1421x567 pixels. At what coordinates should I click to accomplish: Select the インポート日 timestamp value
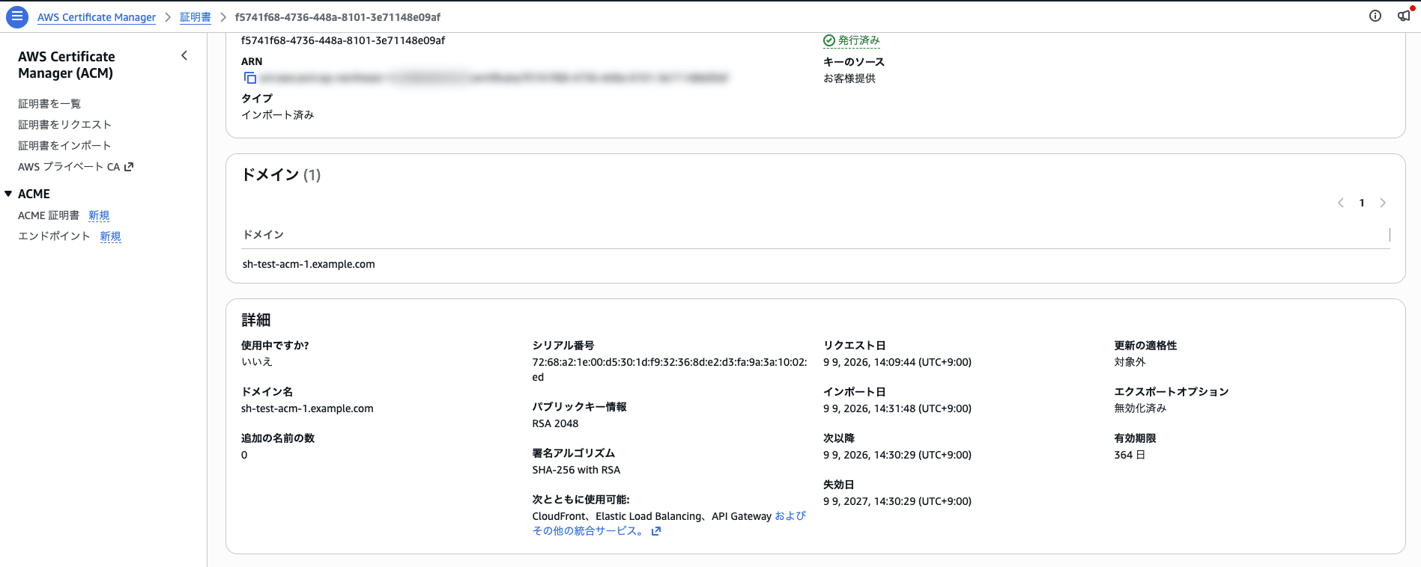pos(897,408)
